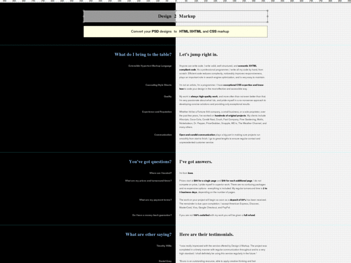Select 'Here are their testimonials.' heading
The height and width of the screenshot is (263, 351).
coord(206,235)
